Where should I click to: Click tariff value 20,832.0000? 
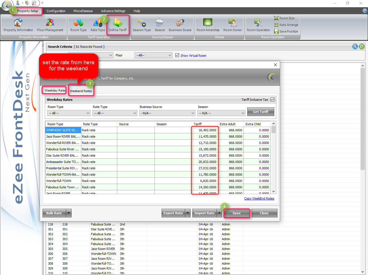coord(205,162)
